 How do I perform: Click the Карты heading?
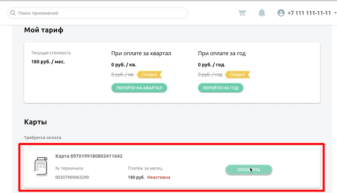pos(36,122)
